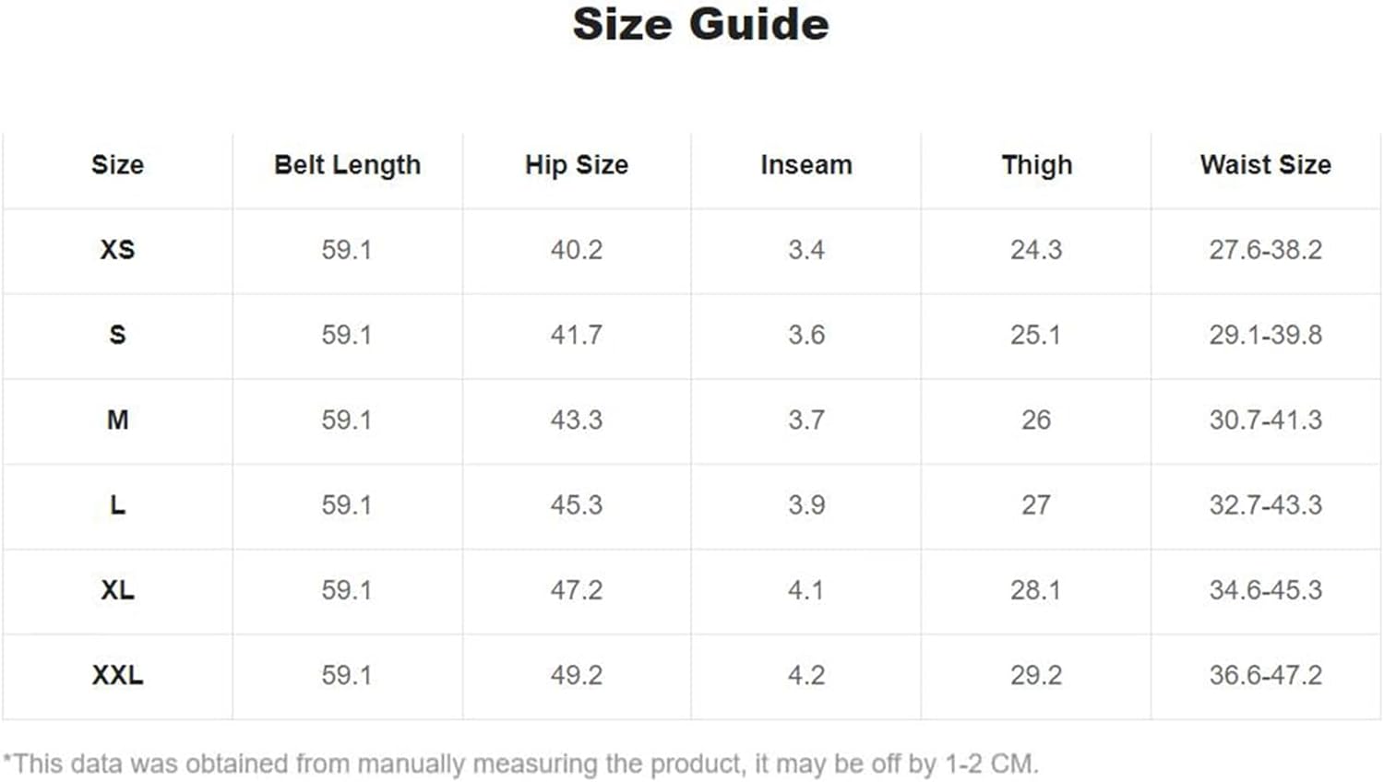Click the inseam value 3.9
The height and width of the screenshot is (782, 1384).
pos(806,505)
